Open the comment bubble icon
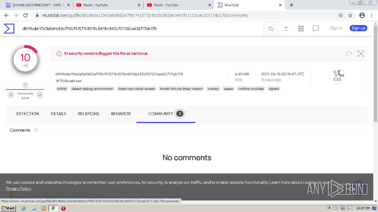This screenshot has height=212, width=378. 316,29
